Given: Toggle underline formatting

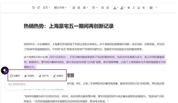Looking at the screenshot, I should click(x=139, y=8).
